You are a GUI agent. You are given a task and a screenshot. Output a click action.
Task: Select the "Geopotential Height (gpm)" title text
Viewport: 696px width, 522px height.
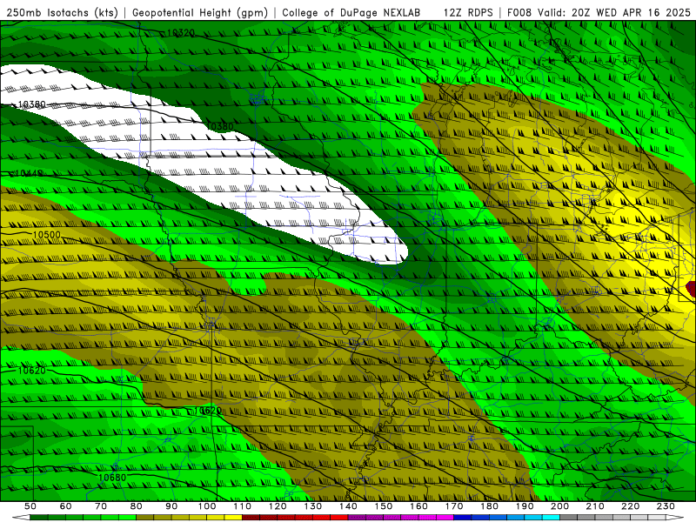click(200, 13)
